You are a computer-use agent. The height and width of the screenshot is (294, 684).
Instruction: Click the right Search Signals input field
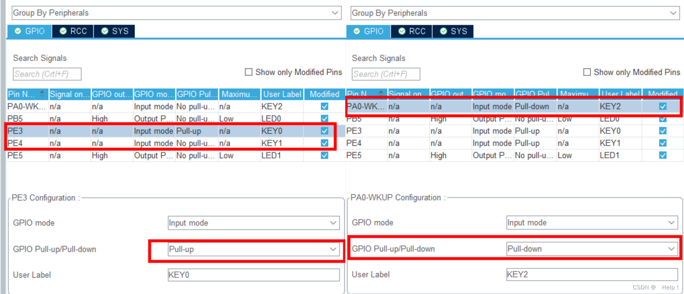pyautogui.click(x=386, y=74)
